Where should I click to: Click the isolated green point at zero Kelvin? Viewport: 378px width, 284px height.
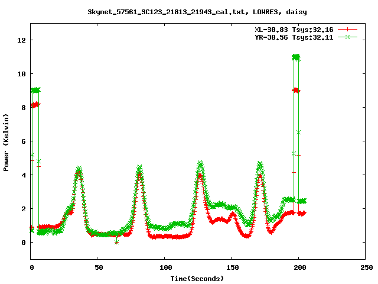117,242
